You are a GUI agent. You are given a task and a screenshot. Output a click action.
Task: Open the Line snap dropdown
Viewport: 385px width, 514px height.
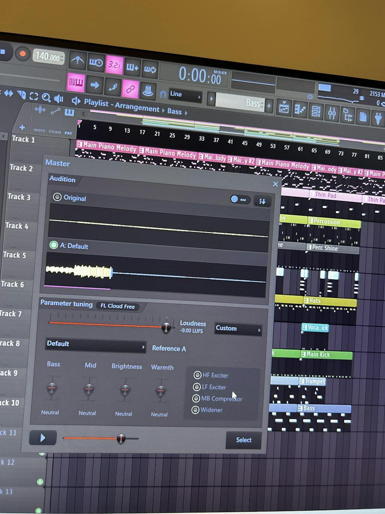[185, 95]
